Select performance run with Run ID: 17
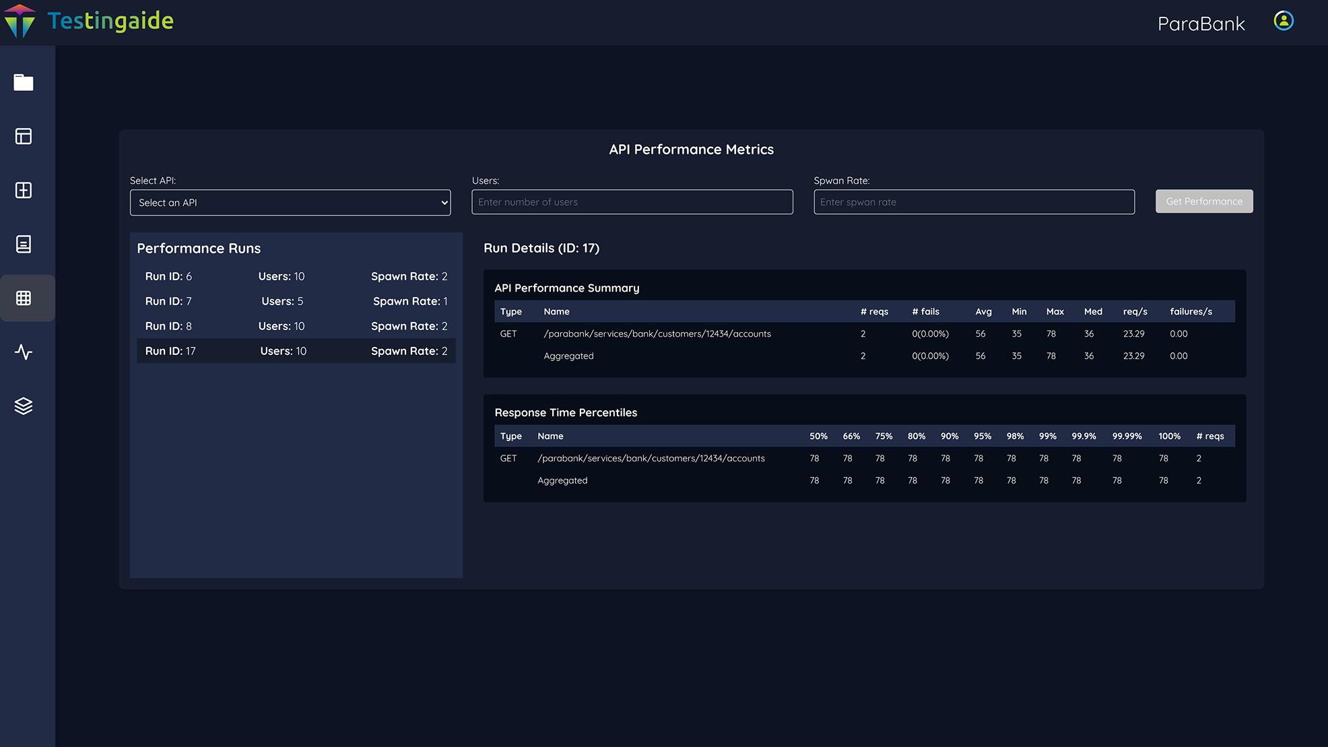Screen dimensions: 1328x747 296,351
